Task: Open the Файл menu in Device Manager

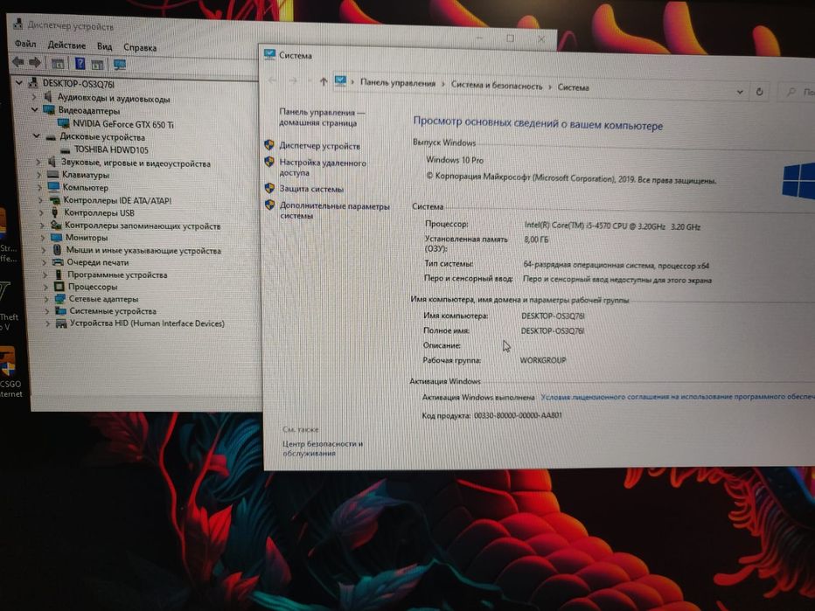Action: pos(25,44)
